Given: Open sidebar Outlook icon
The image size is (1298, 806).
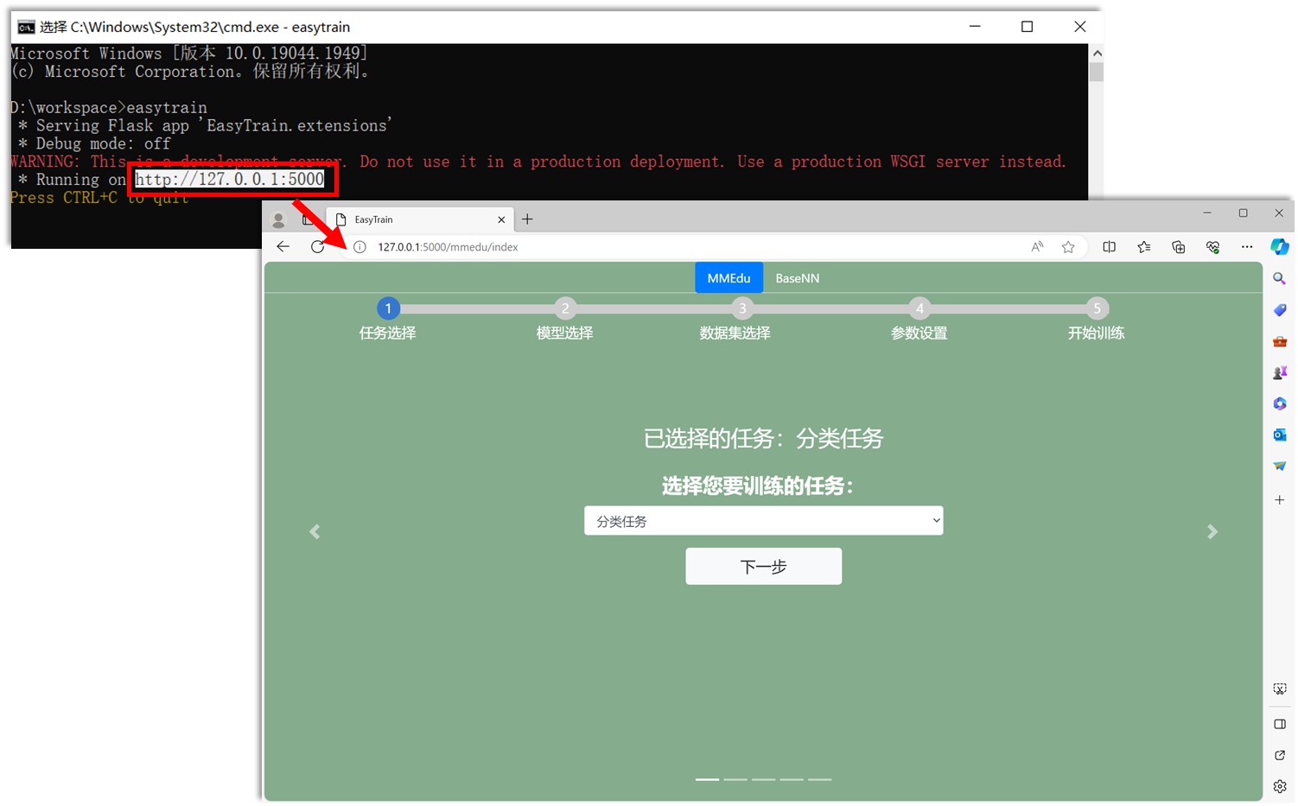Looking at the screenshot, I should [x=1279, y=435].
